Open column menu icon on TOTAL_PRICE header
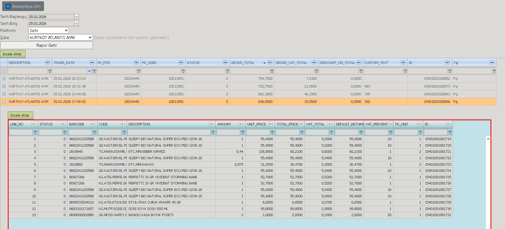505x229 pixels. click(x=301, y=124)
